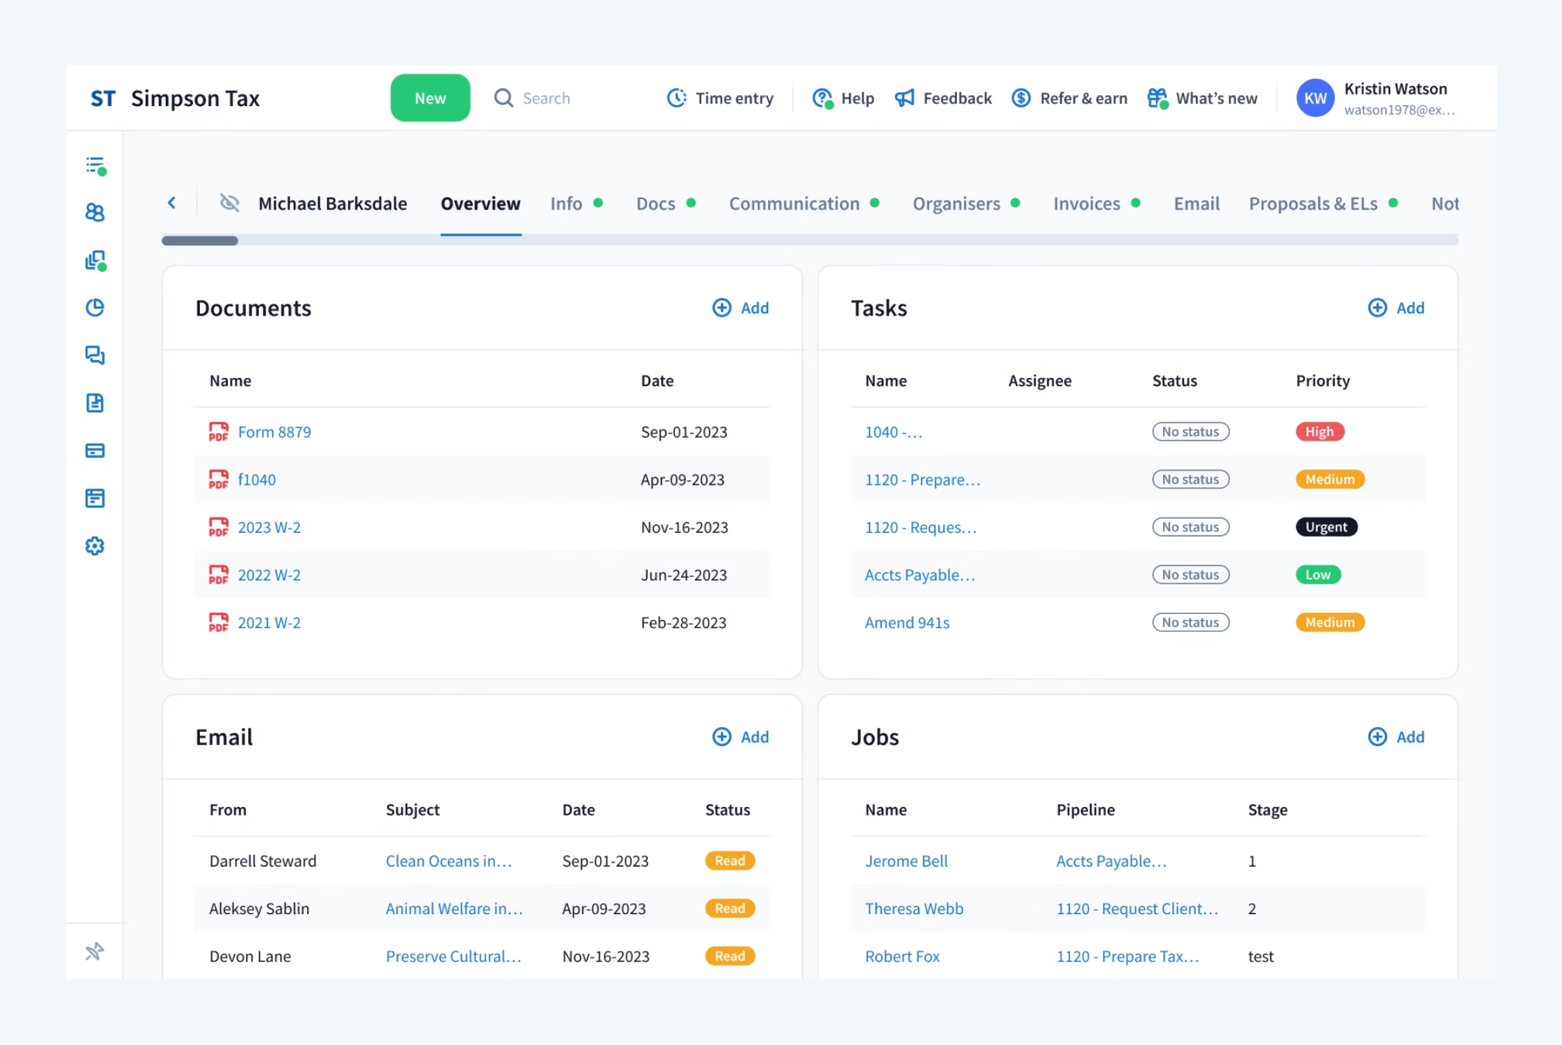The height and width of the screenshot is (1045, 1562).
Task: Open the Accts Payable task link
Action: (x=920, y=575)
